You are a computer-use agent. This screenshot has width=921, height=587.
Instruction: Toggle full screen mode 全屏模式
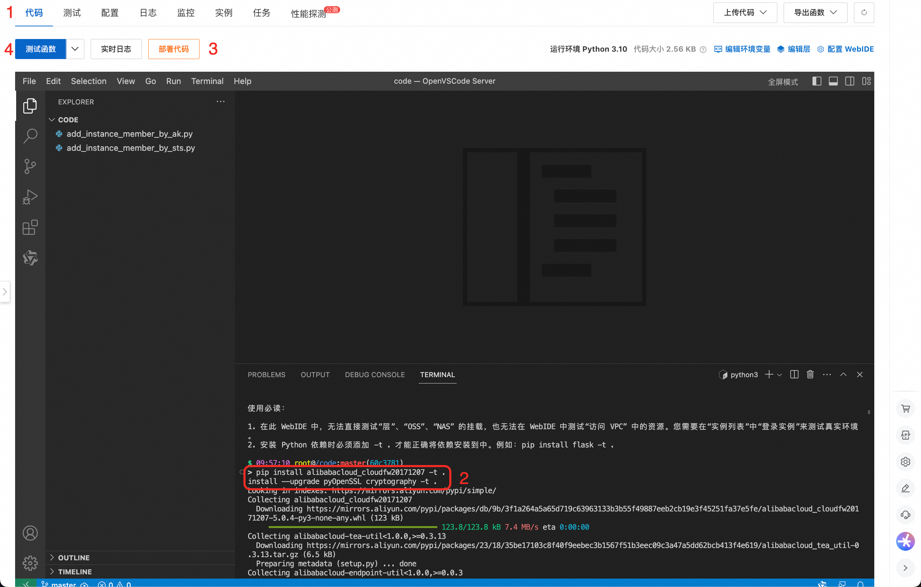(x=783, y=82)
